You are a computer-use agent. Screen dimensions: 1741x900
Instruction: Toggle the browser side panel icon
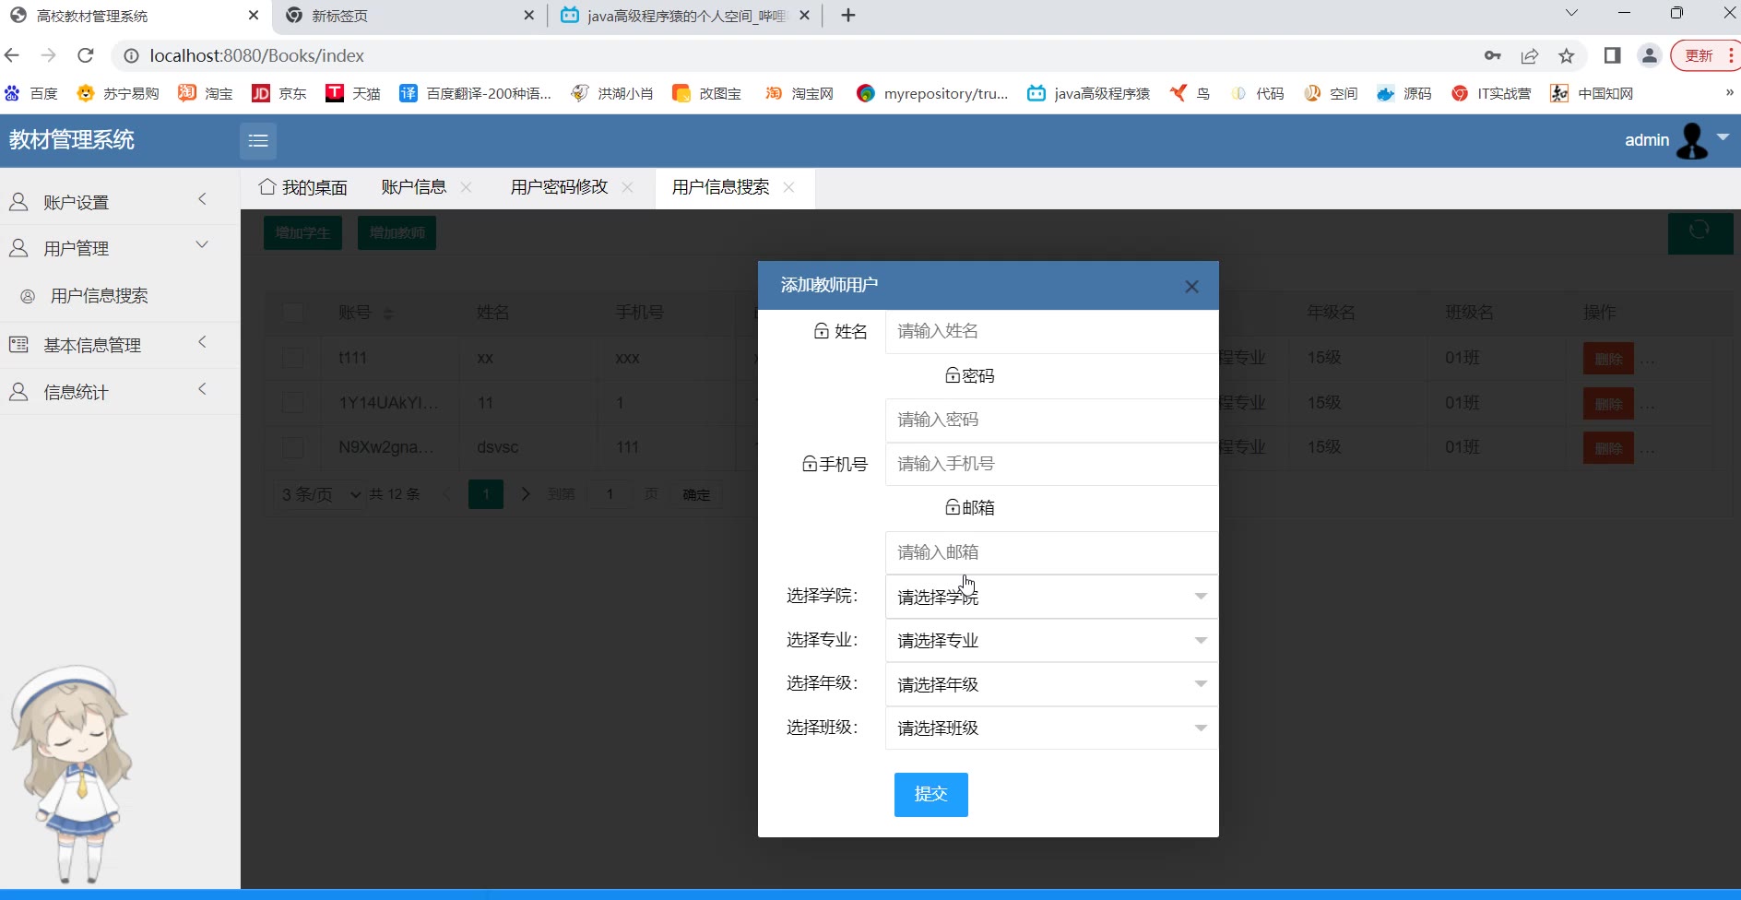[1612, 55]
